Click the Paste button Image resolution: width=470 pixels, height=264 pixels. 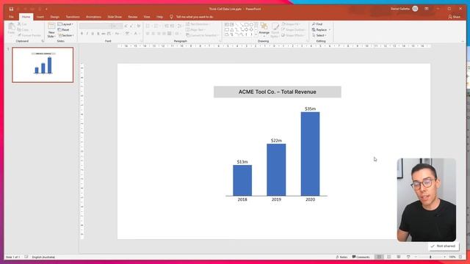tap(11, 29)
